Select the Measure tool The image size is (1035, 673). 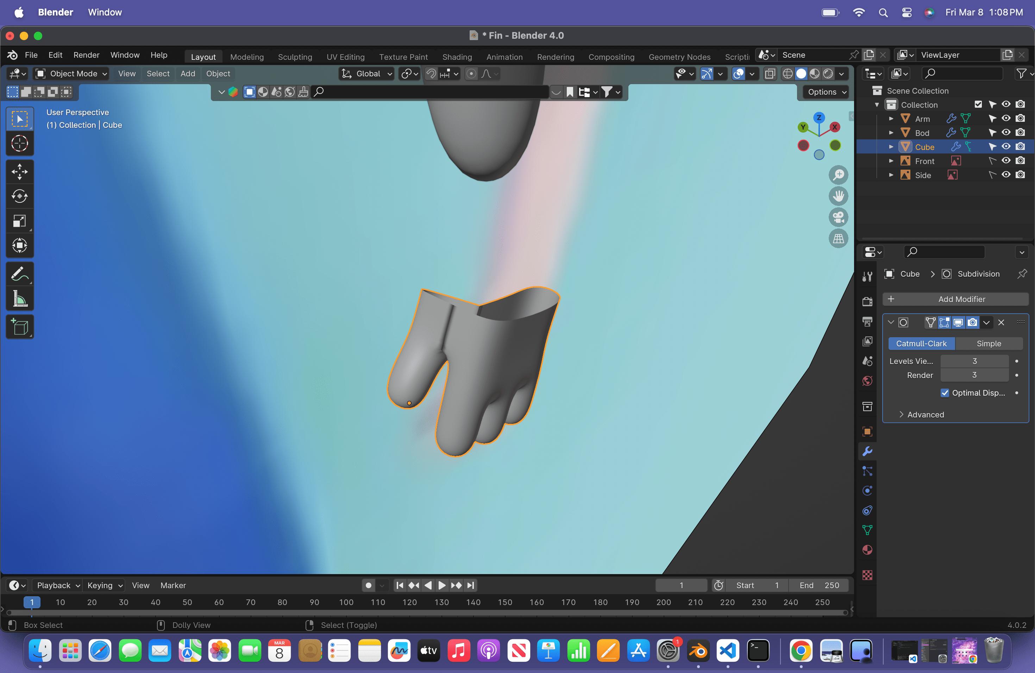(x=20, y=299)
